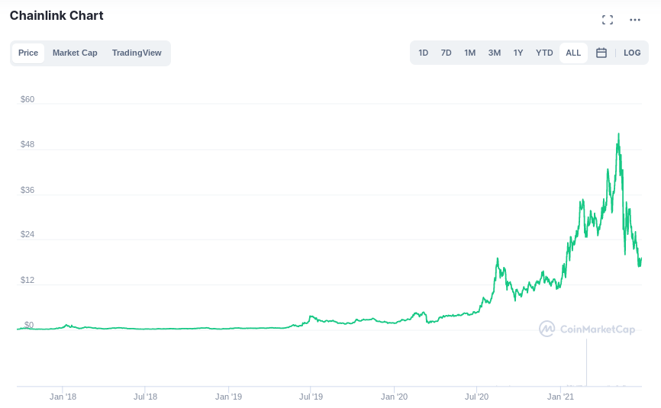
Task: Select the 1Y time range
Action: (518, 53)
